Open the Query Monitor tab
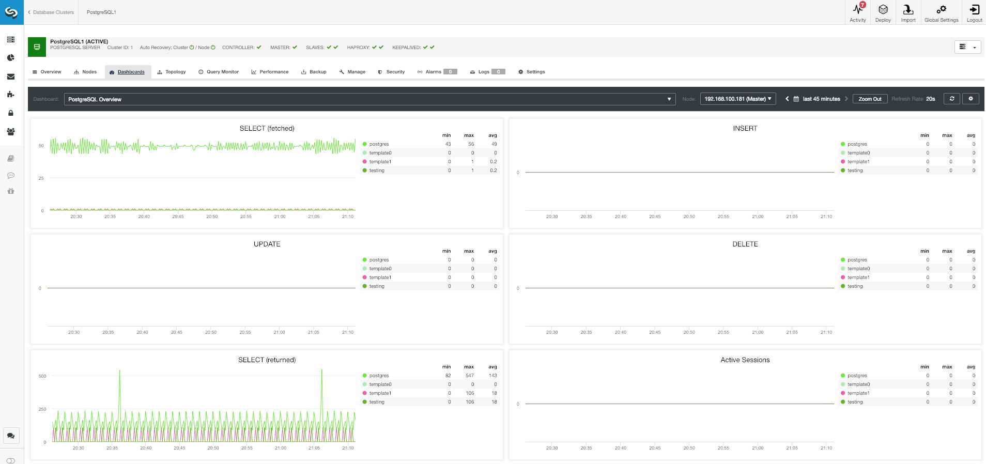The width and height of the screenshot is (986, 464). pyautogui.click(x=219, y=72)
